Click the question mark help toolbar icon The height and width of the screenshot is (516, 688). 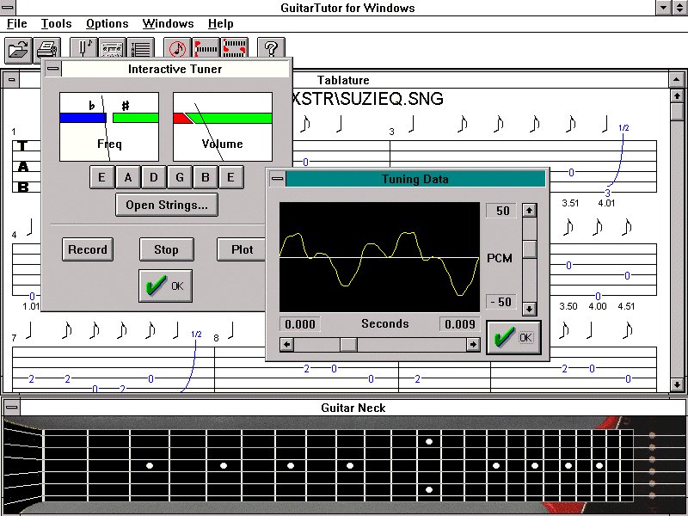click(271, 48)
